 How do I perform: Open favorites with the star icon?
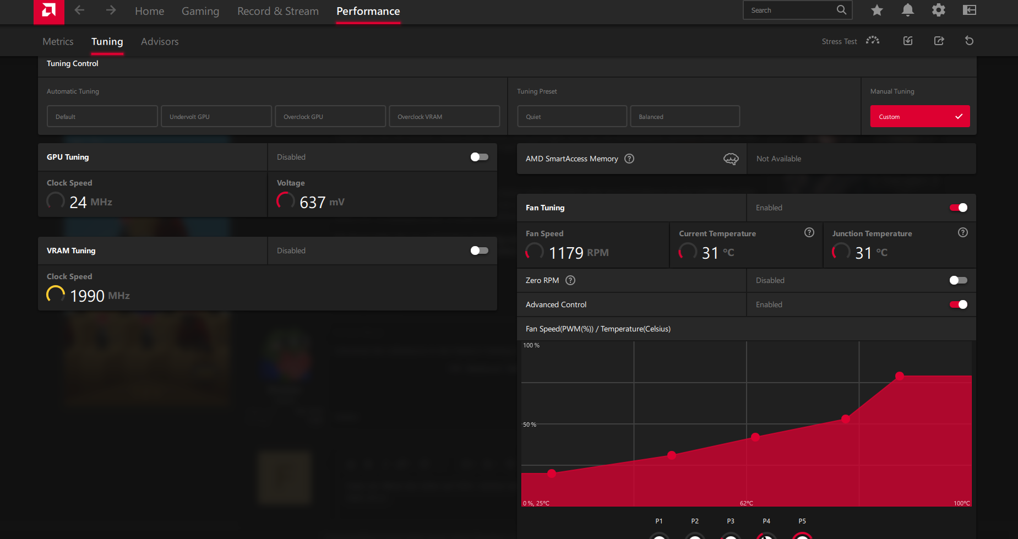click(877, 10)
